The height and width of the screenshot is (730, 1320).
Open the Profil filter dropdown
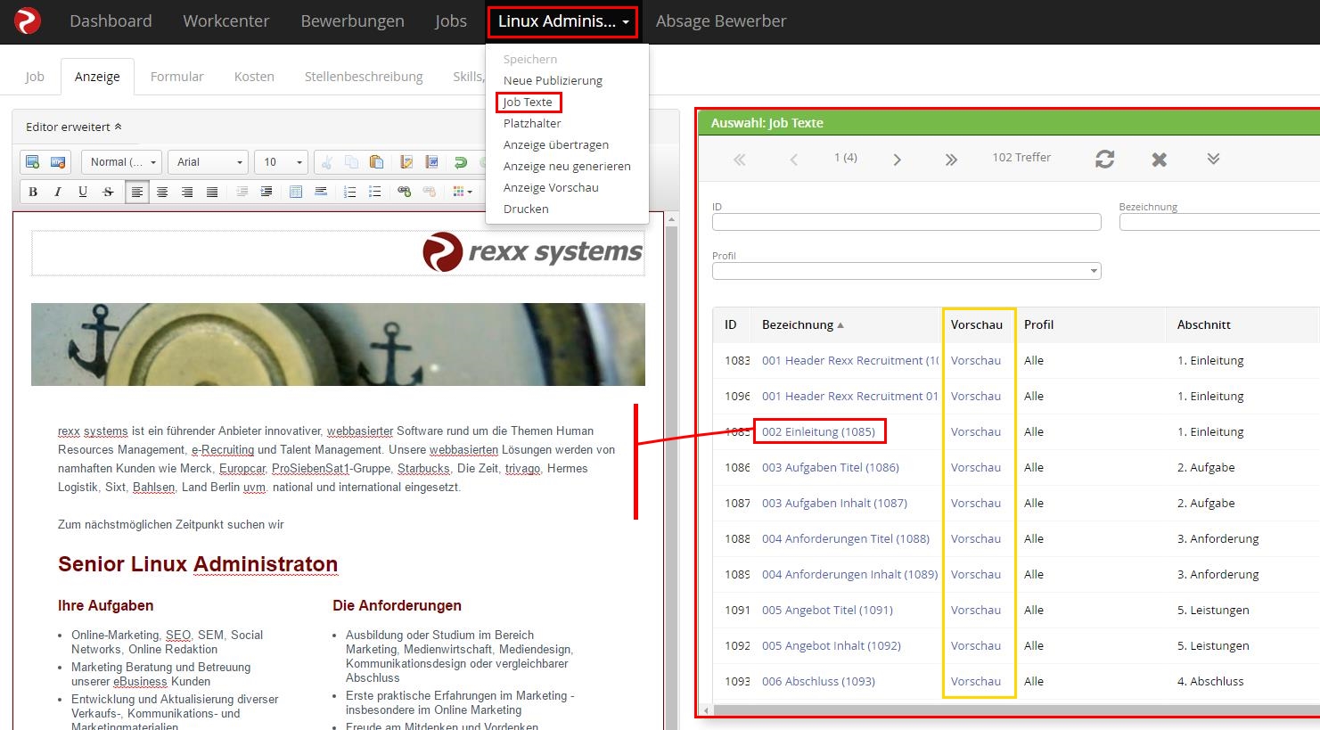click(x=906, y=271)
